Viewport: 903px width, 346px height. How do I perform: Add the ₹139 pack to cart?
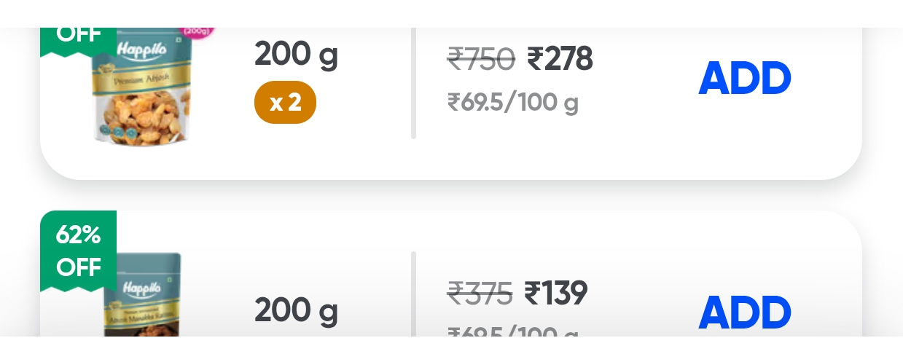pyautogui.click(x=744, y=312)
